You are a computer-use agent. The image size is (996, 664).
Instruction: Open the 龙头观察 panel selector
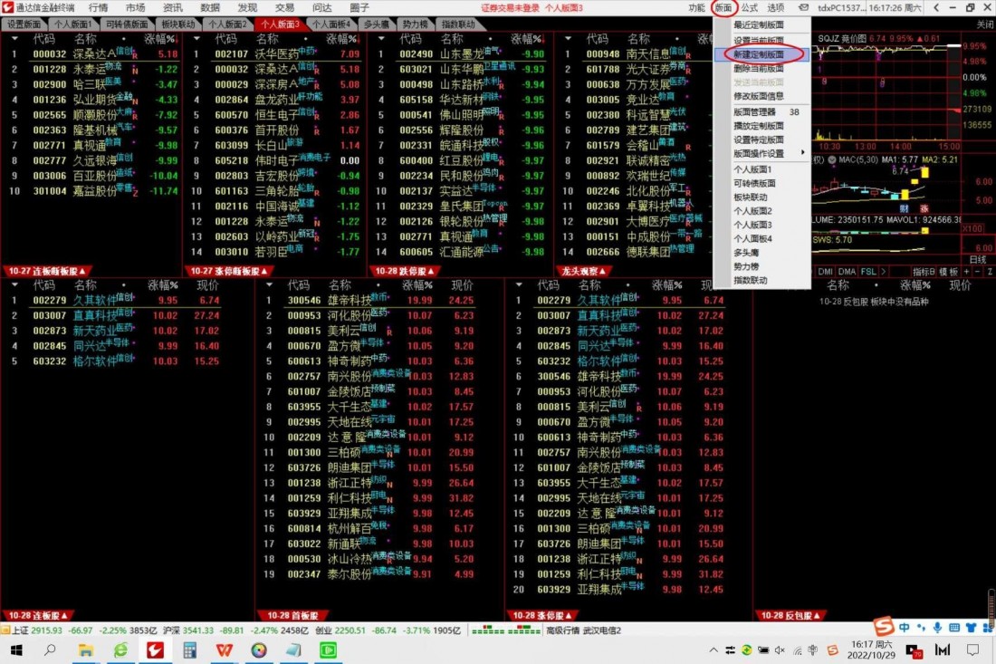pyautogui.click(x=583, y=272)
